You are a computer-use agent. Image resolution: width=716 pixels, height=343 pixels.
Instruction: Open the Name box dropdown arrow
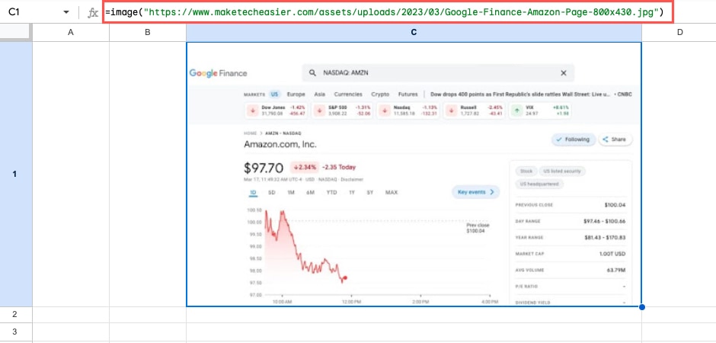[66, 13]
